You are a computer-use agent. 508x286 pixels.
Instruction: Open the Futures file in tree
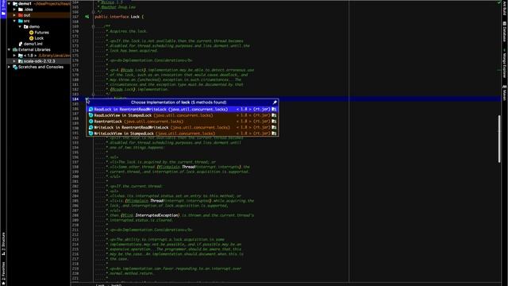click(42, 33)
